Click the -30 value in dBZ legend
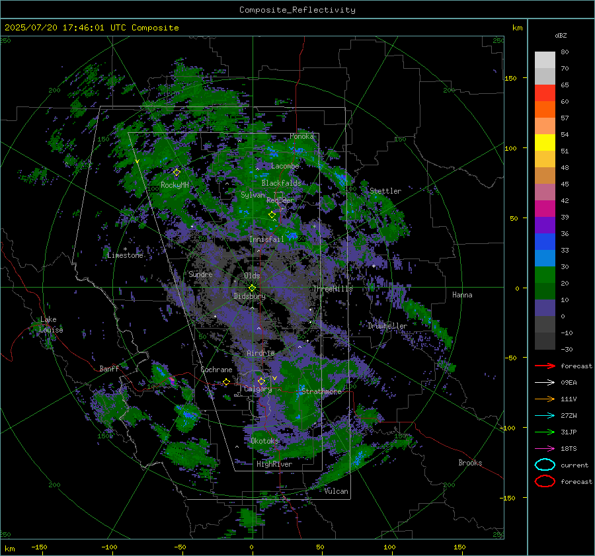Screen dimensions: 595x556 point(567,349)
